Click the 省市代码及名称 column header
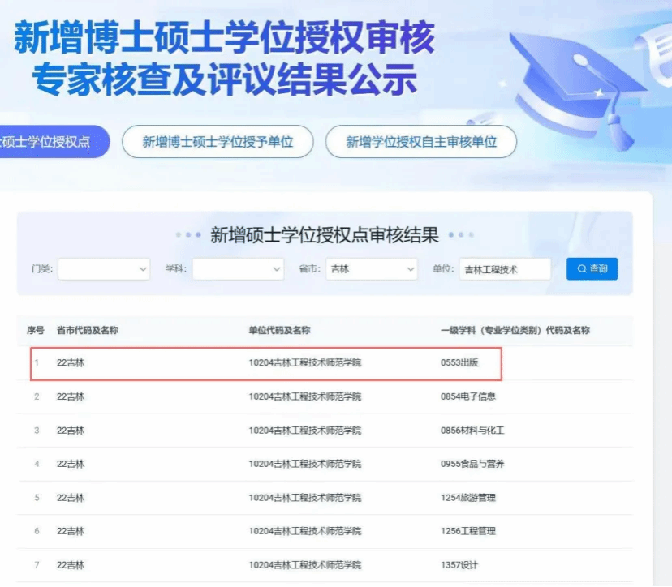Viewport: 672px width, 587px height. pos(88,330)
